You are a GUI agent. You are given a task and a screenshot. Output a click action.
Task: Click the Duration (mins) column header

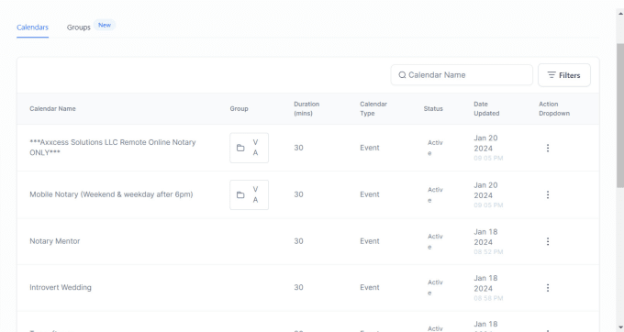(x=306, y=108)
